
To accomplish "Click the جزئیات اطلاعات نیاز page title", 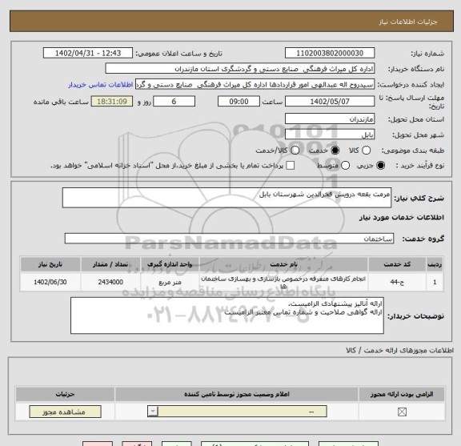I will (x=408, y=22).
